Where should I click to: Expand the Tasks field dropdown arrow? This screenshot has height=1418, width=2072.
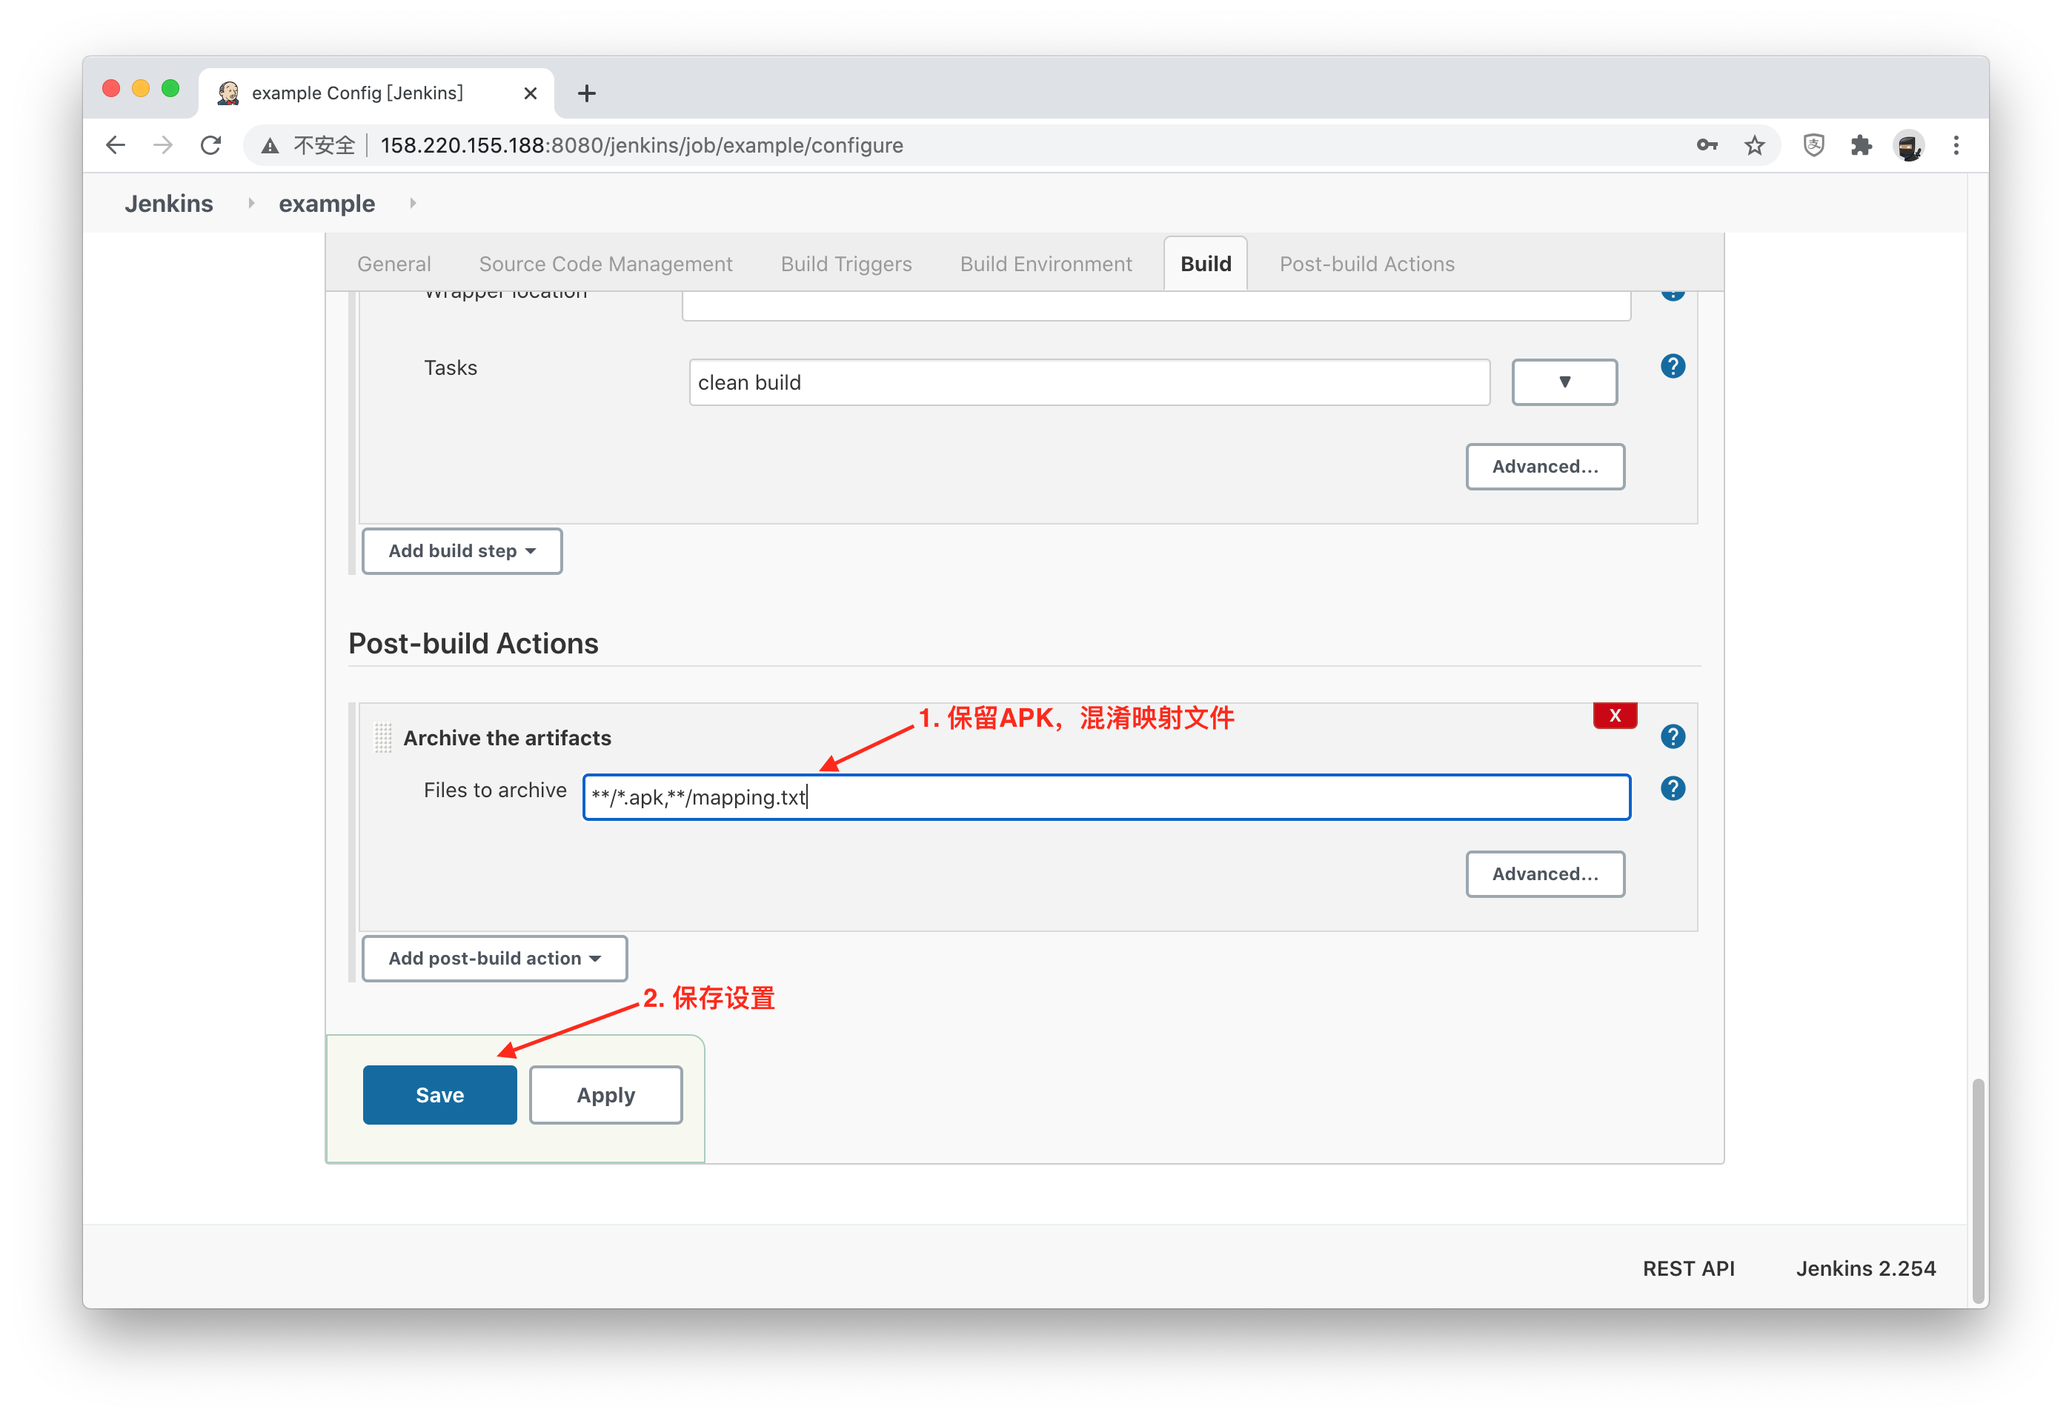(x=1564, y=382)
